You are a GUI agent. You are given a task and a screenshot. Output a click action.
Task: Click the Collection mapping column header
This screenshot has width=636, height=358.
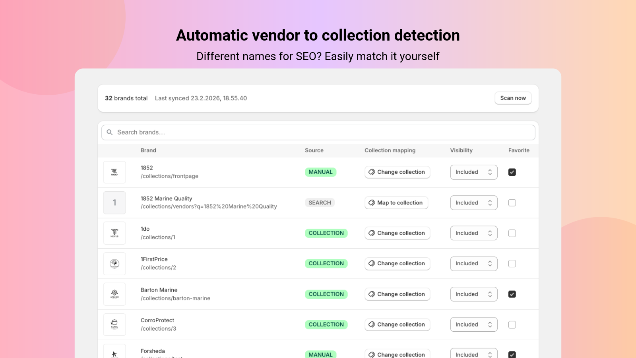pos(390,150)
